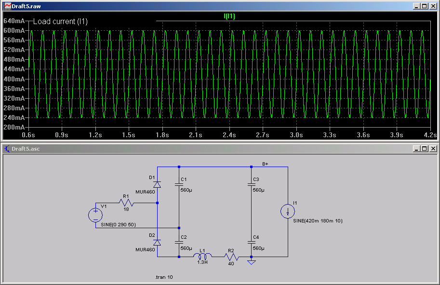Screen dimensions: 440x285
Task: Minimize the Draft5.asc schematic window
Action: tap(416, 149)
